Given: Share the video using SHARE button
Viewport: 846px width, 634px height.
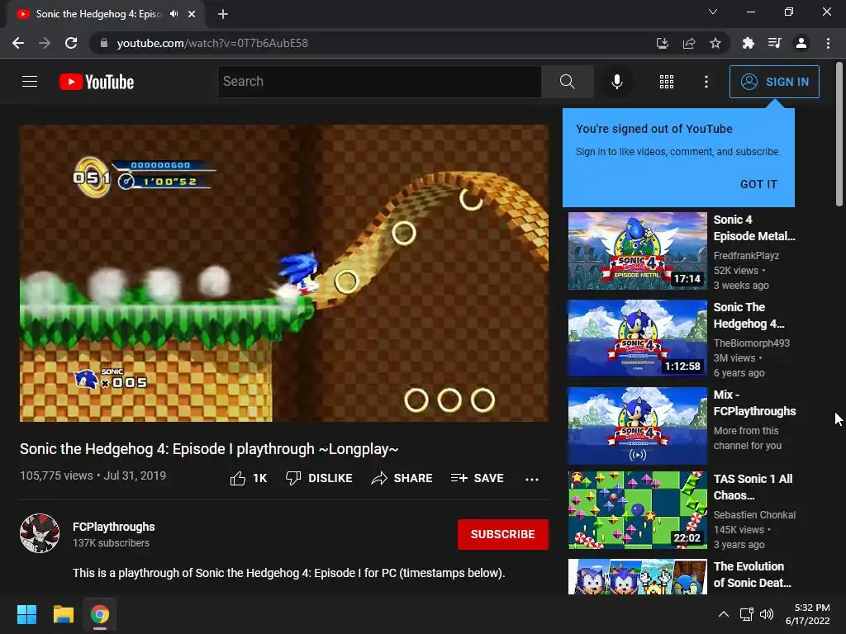Looking at the screenshot, I should (402, 478).
